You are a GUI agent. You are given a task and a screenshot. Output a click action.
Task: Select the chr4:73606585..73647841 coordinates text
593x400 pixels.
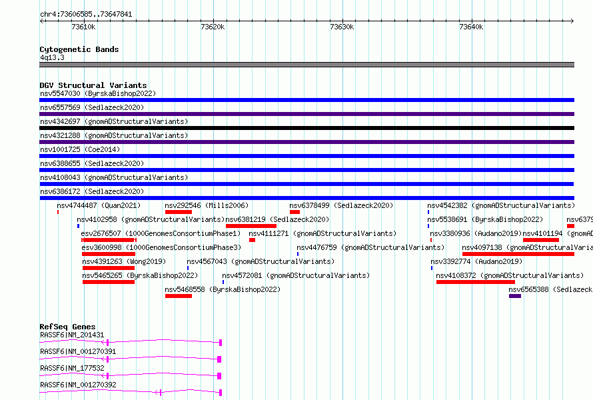click(x=86, y=15)
